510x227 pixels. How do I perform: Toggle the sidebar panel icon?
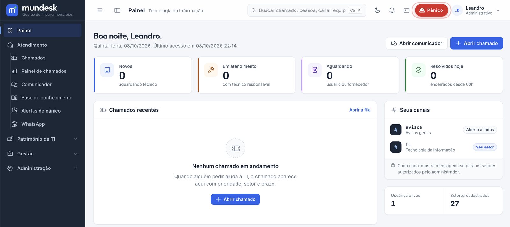[x=117, y=10]
